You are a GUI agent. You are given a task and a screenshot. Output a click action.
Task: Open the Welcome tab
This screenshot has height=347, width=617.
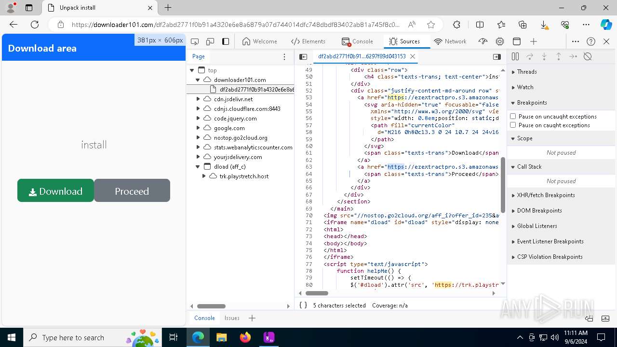tap(259, 41)
